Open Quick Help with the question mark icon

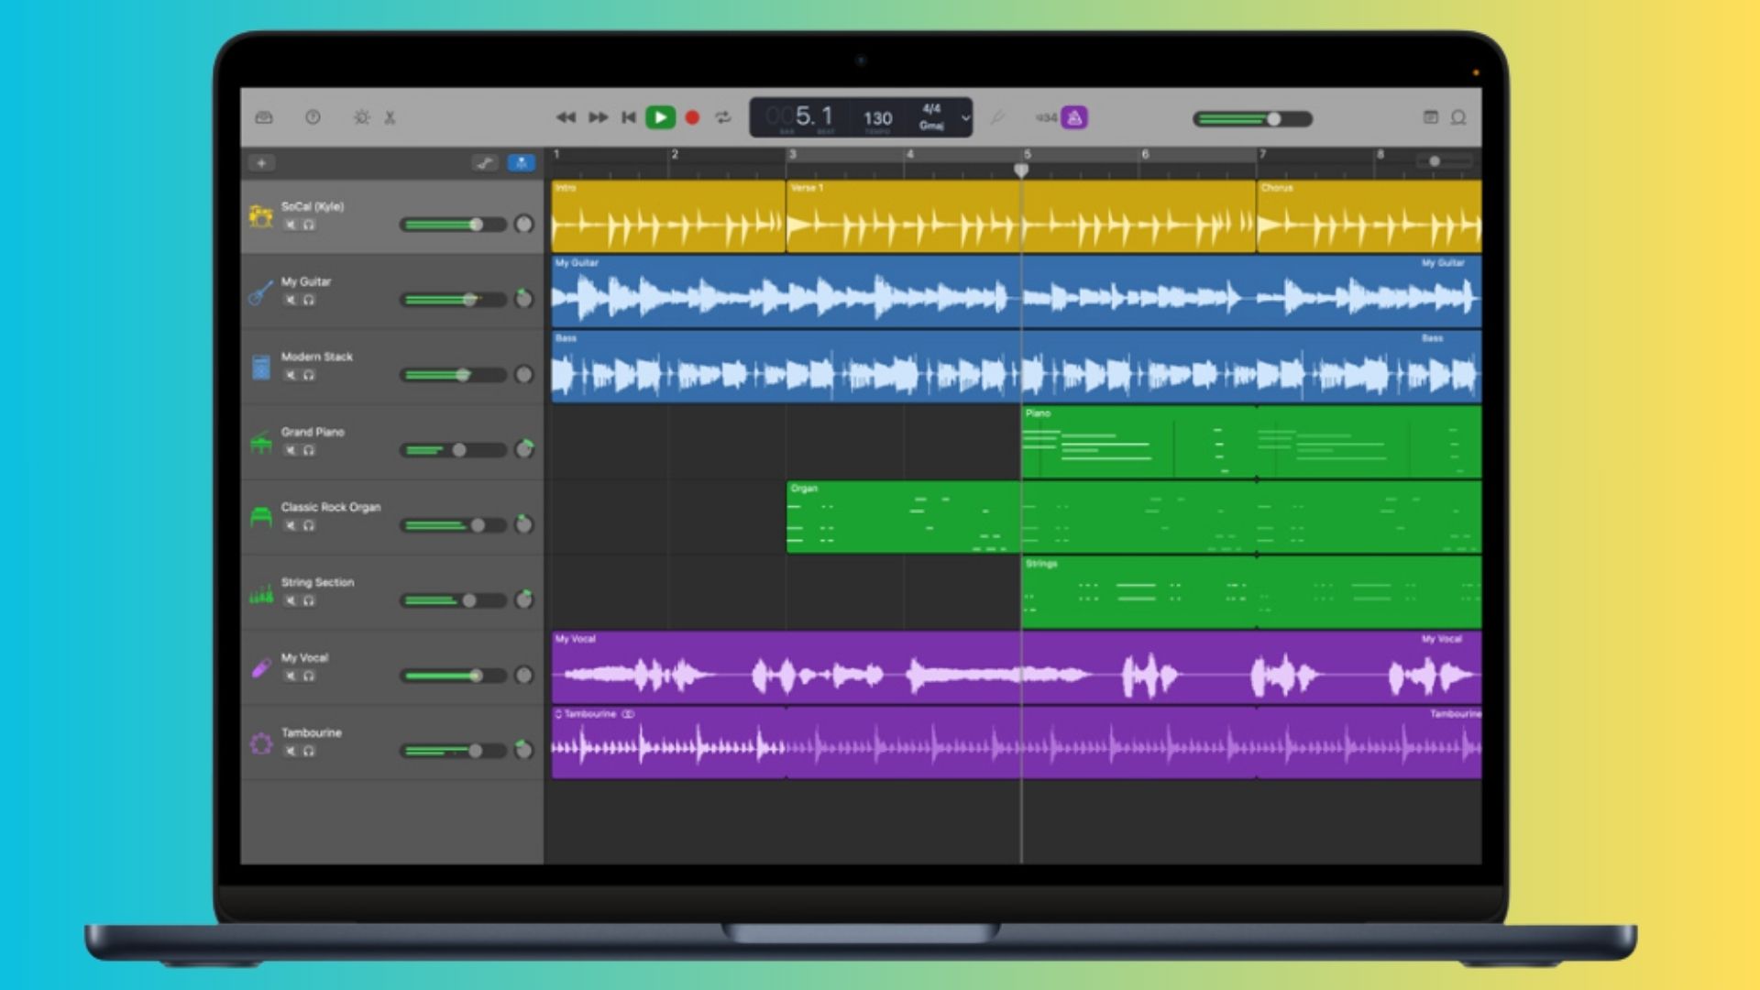(x=312, y=117)
